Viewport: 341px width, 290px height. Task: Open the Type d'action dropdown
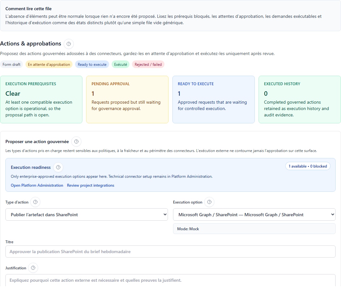click(86, 214)
